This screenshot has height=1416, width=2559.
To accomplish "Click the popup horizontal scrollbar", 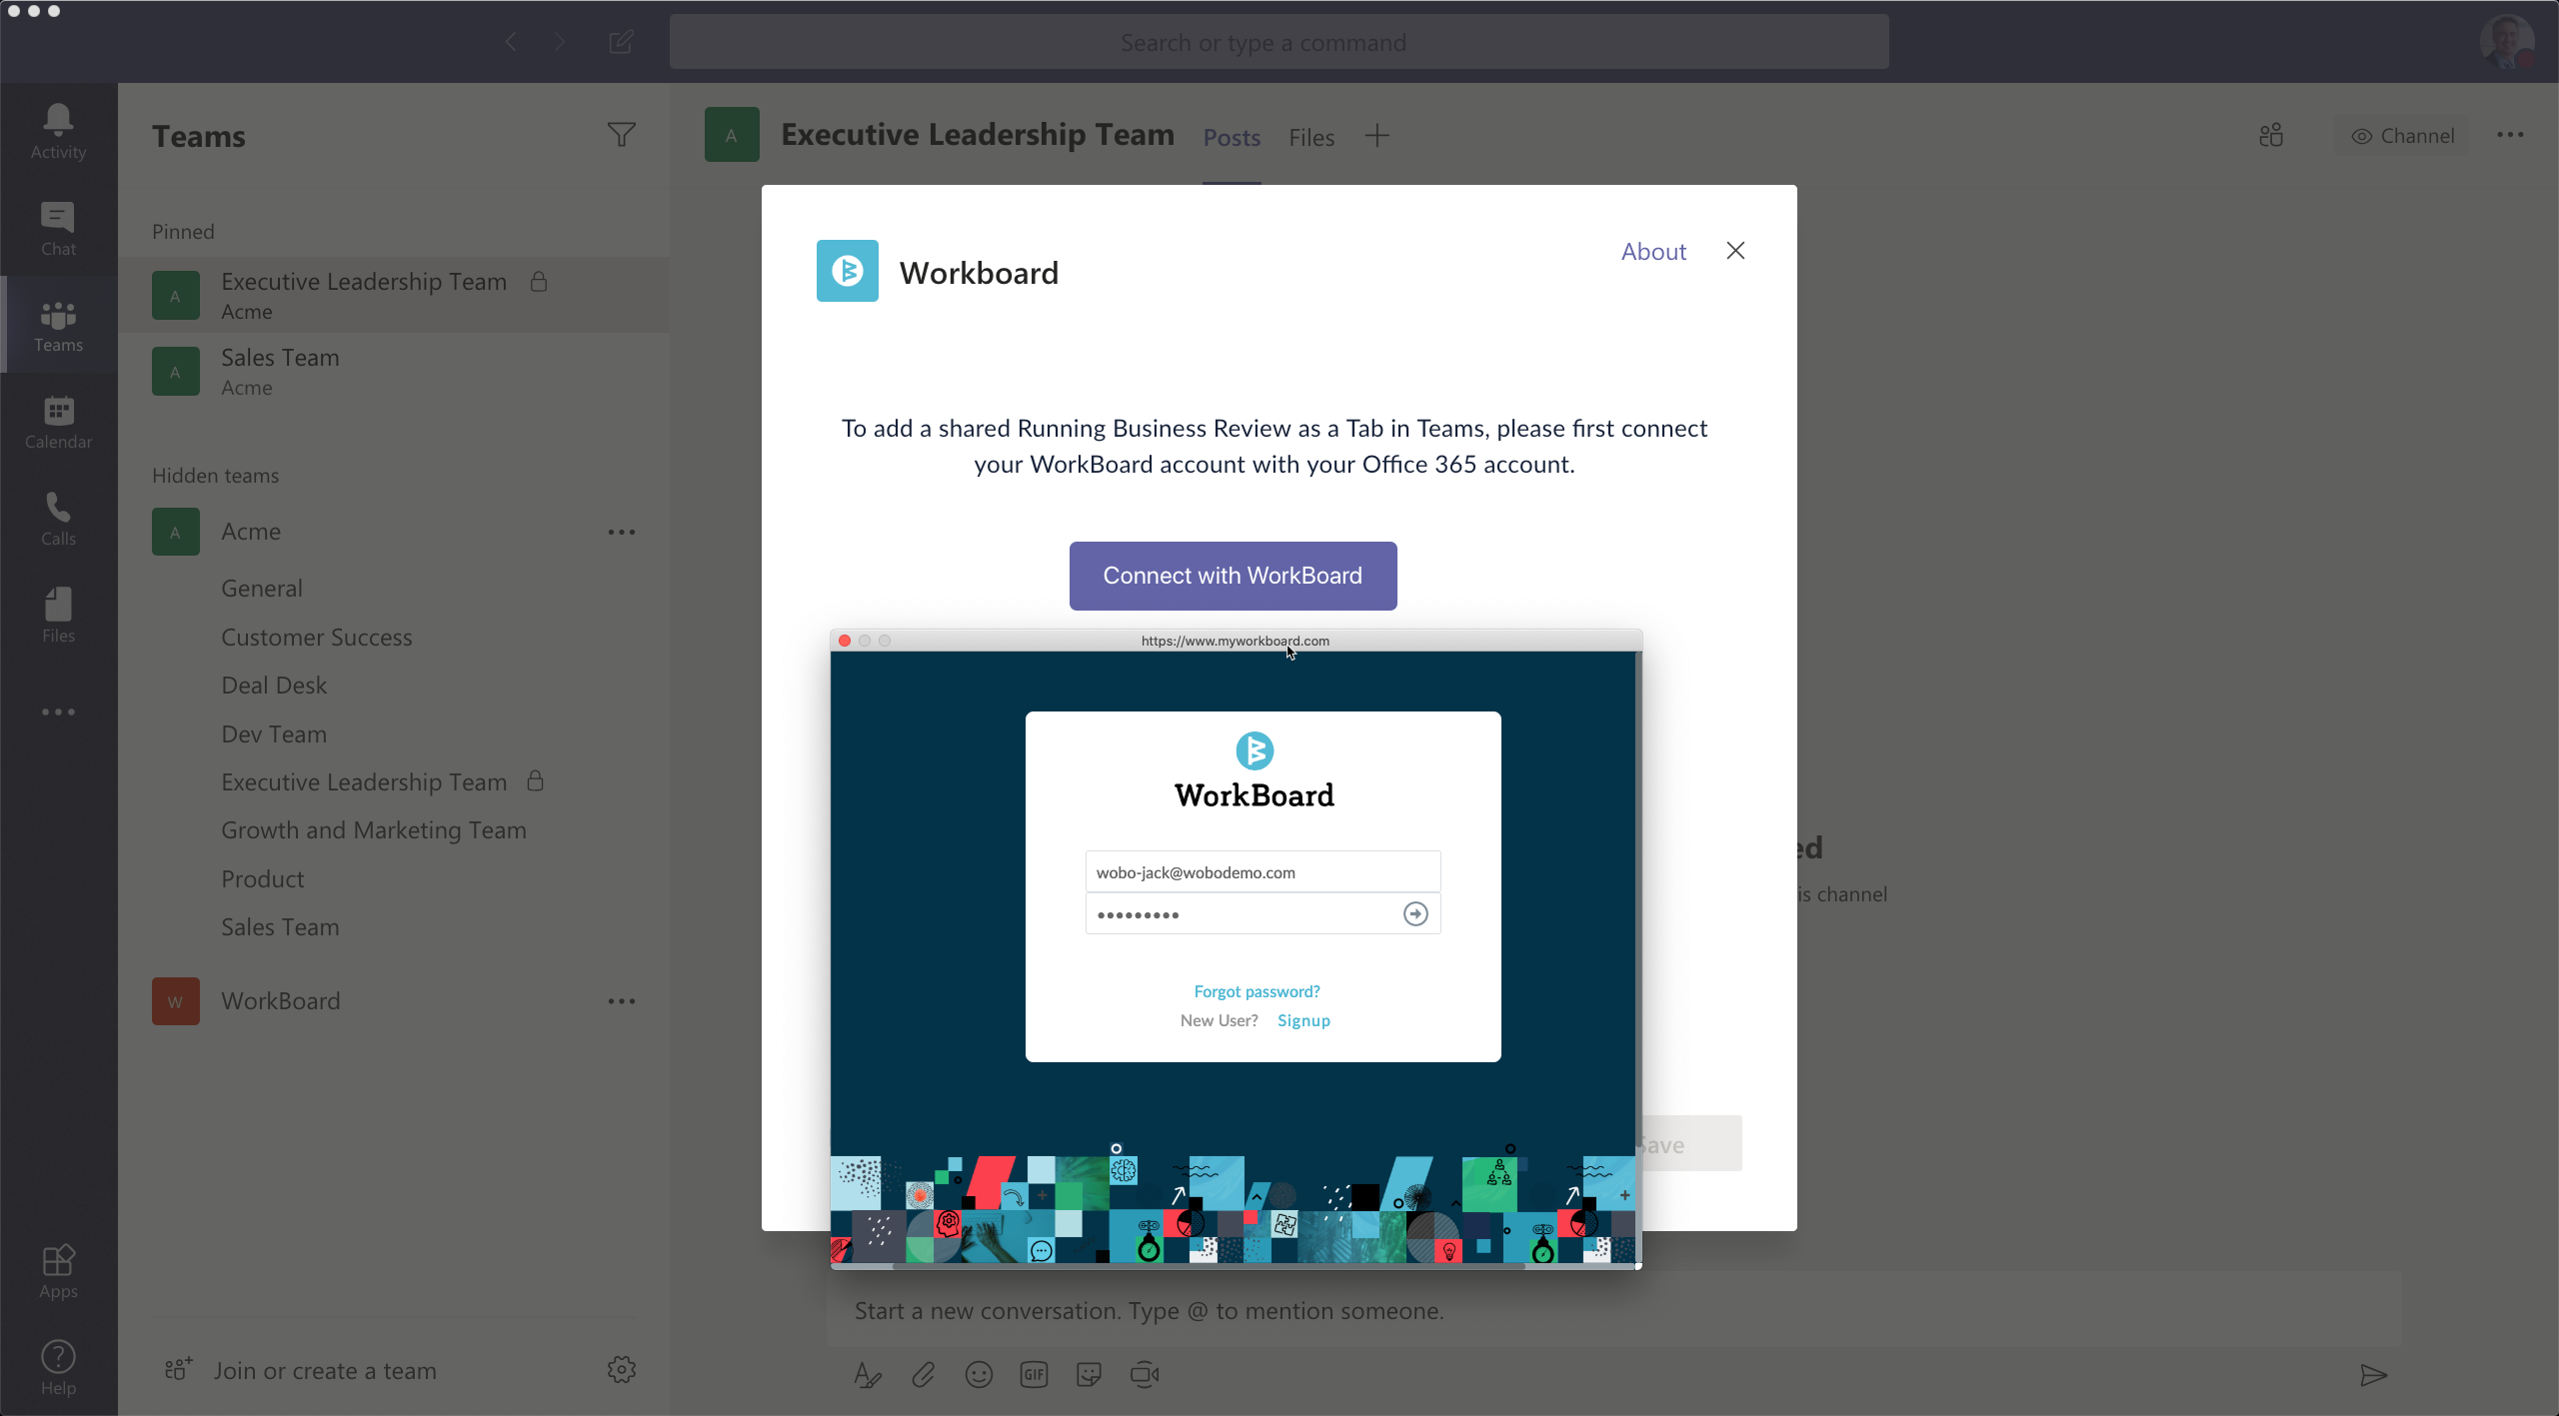I will [x=1210, y=1266].
